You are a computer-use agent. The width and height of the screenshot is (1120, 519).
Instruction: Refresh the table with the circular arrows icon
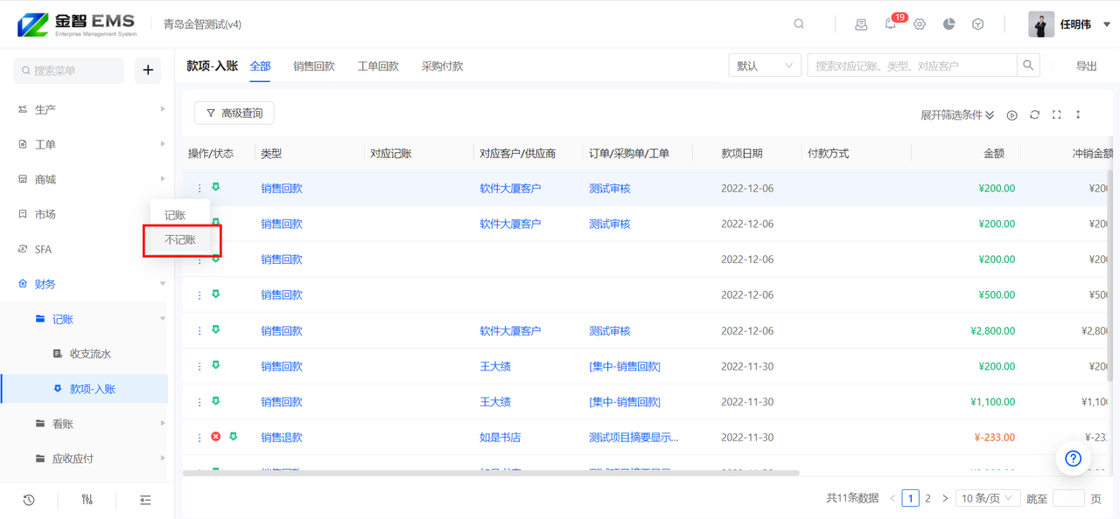point(1034,115)
